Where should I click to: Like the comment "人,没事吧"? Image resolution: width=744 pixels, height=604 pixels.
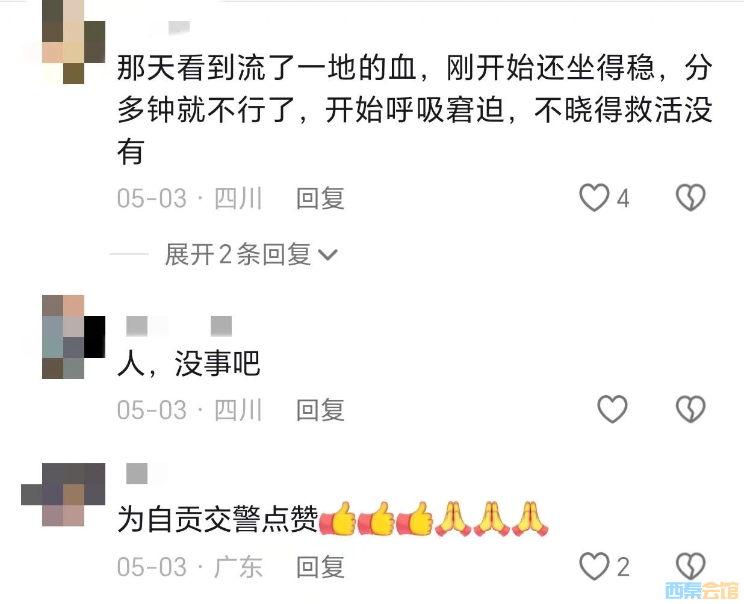(x=612, y=410)
